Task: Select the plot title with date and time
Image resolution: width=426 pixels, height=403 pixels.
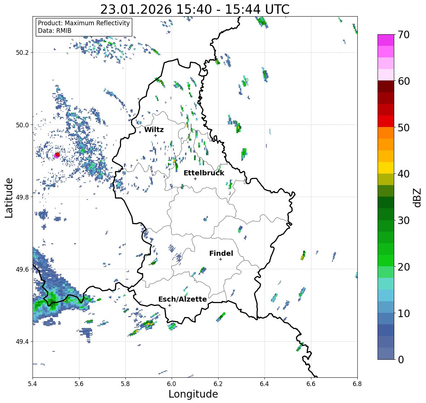Action: (x=195, y=9)
